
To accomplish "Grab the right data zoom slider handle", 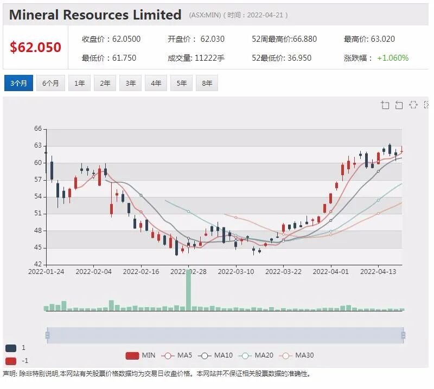I will [x=403, y=335].
